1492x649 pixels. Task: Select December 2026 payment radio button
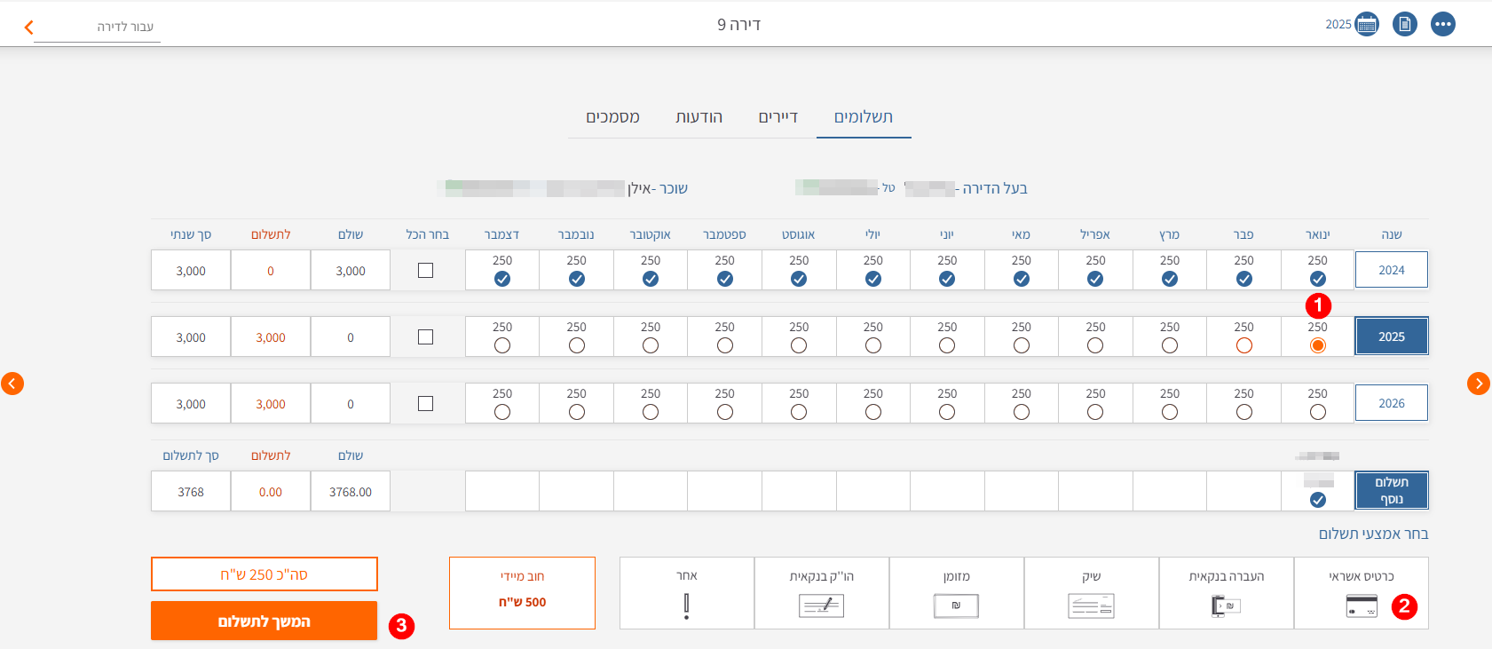502,412
